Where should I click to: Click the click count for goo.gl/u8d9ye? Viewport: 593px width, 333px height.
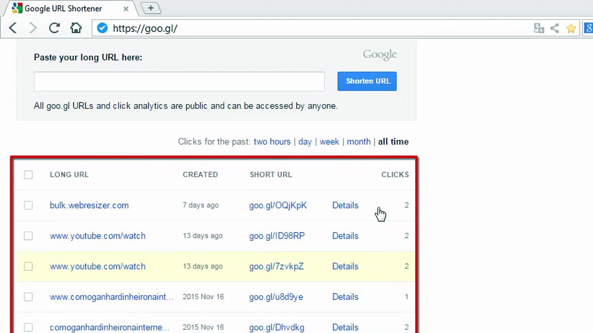point(407,296)
